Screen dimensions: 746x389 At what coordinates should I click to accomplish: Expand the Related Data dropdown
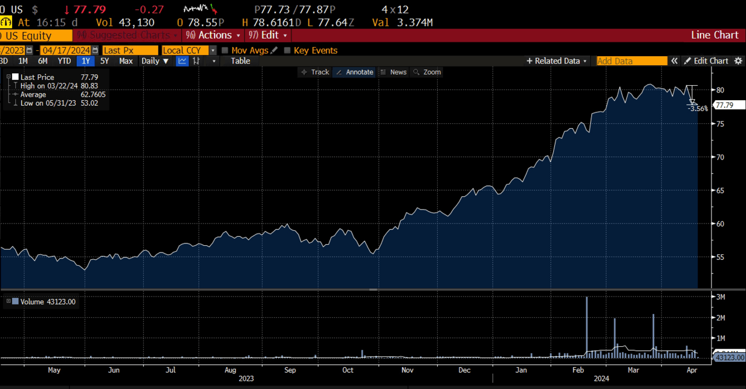point(556,61)
